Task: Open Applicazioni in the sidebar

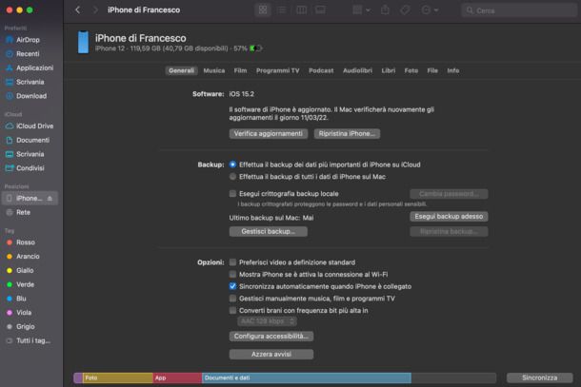Action: [30, 68]
